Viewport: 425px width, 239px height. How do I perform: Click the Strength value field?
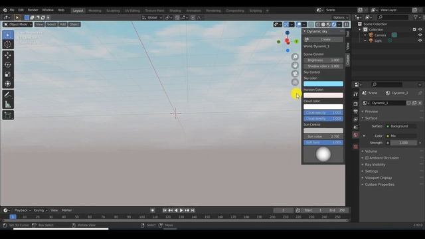click(x=404, y=143)
